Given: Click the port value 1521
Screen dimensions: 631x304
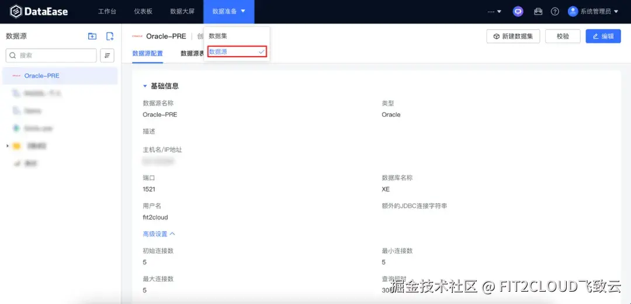Looking at the screenshot, I should pyautogui.click(x=149, y=189).
